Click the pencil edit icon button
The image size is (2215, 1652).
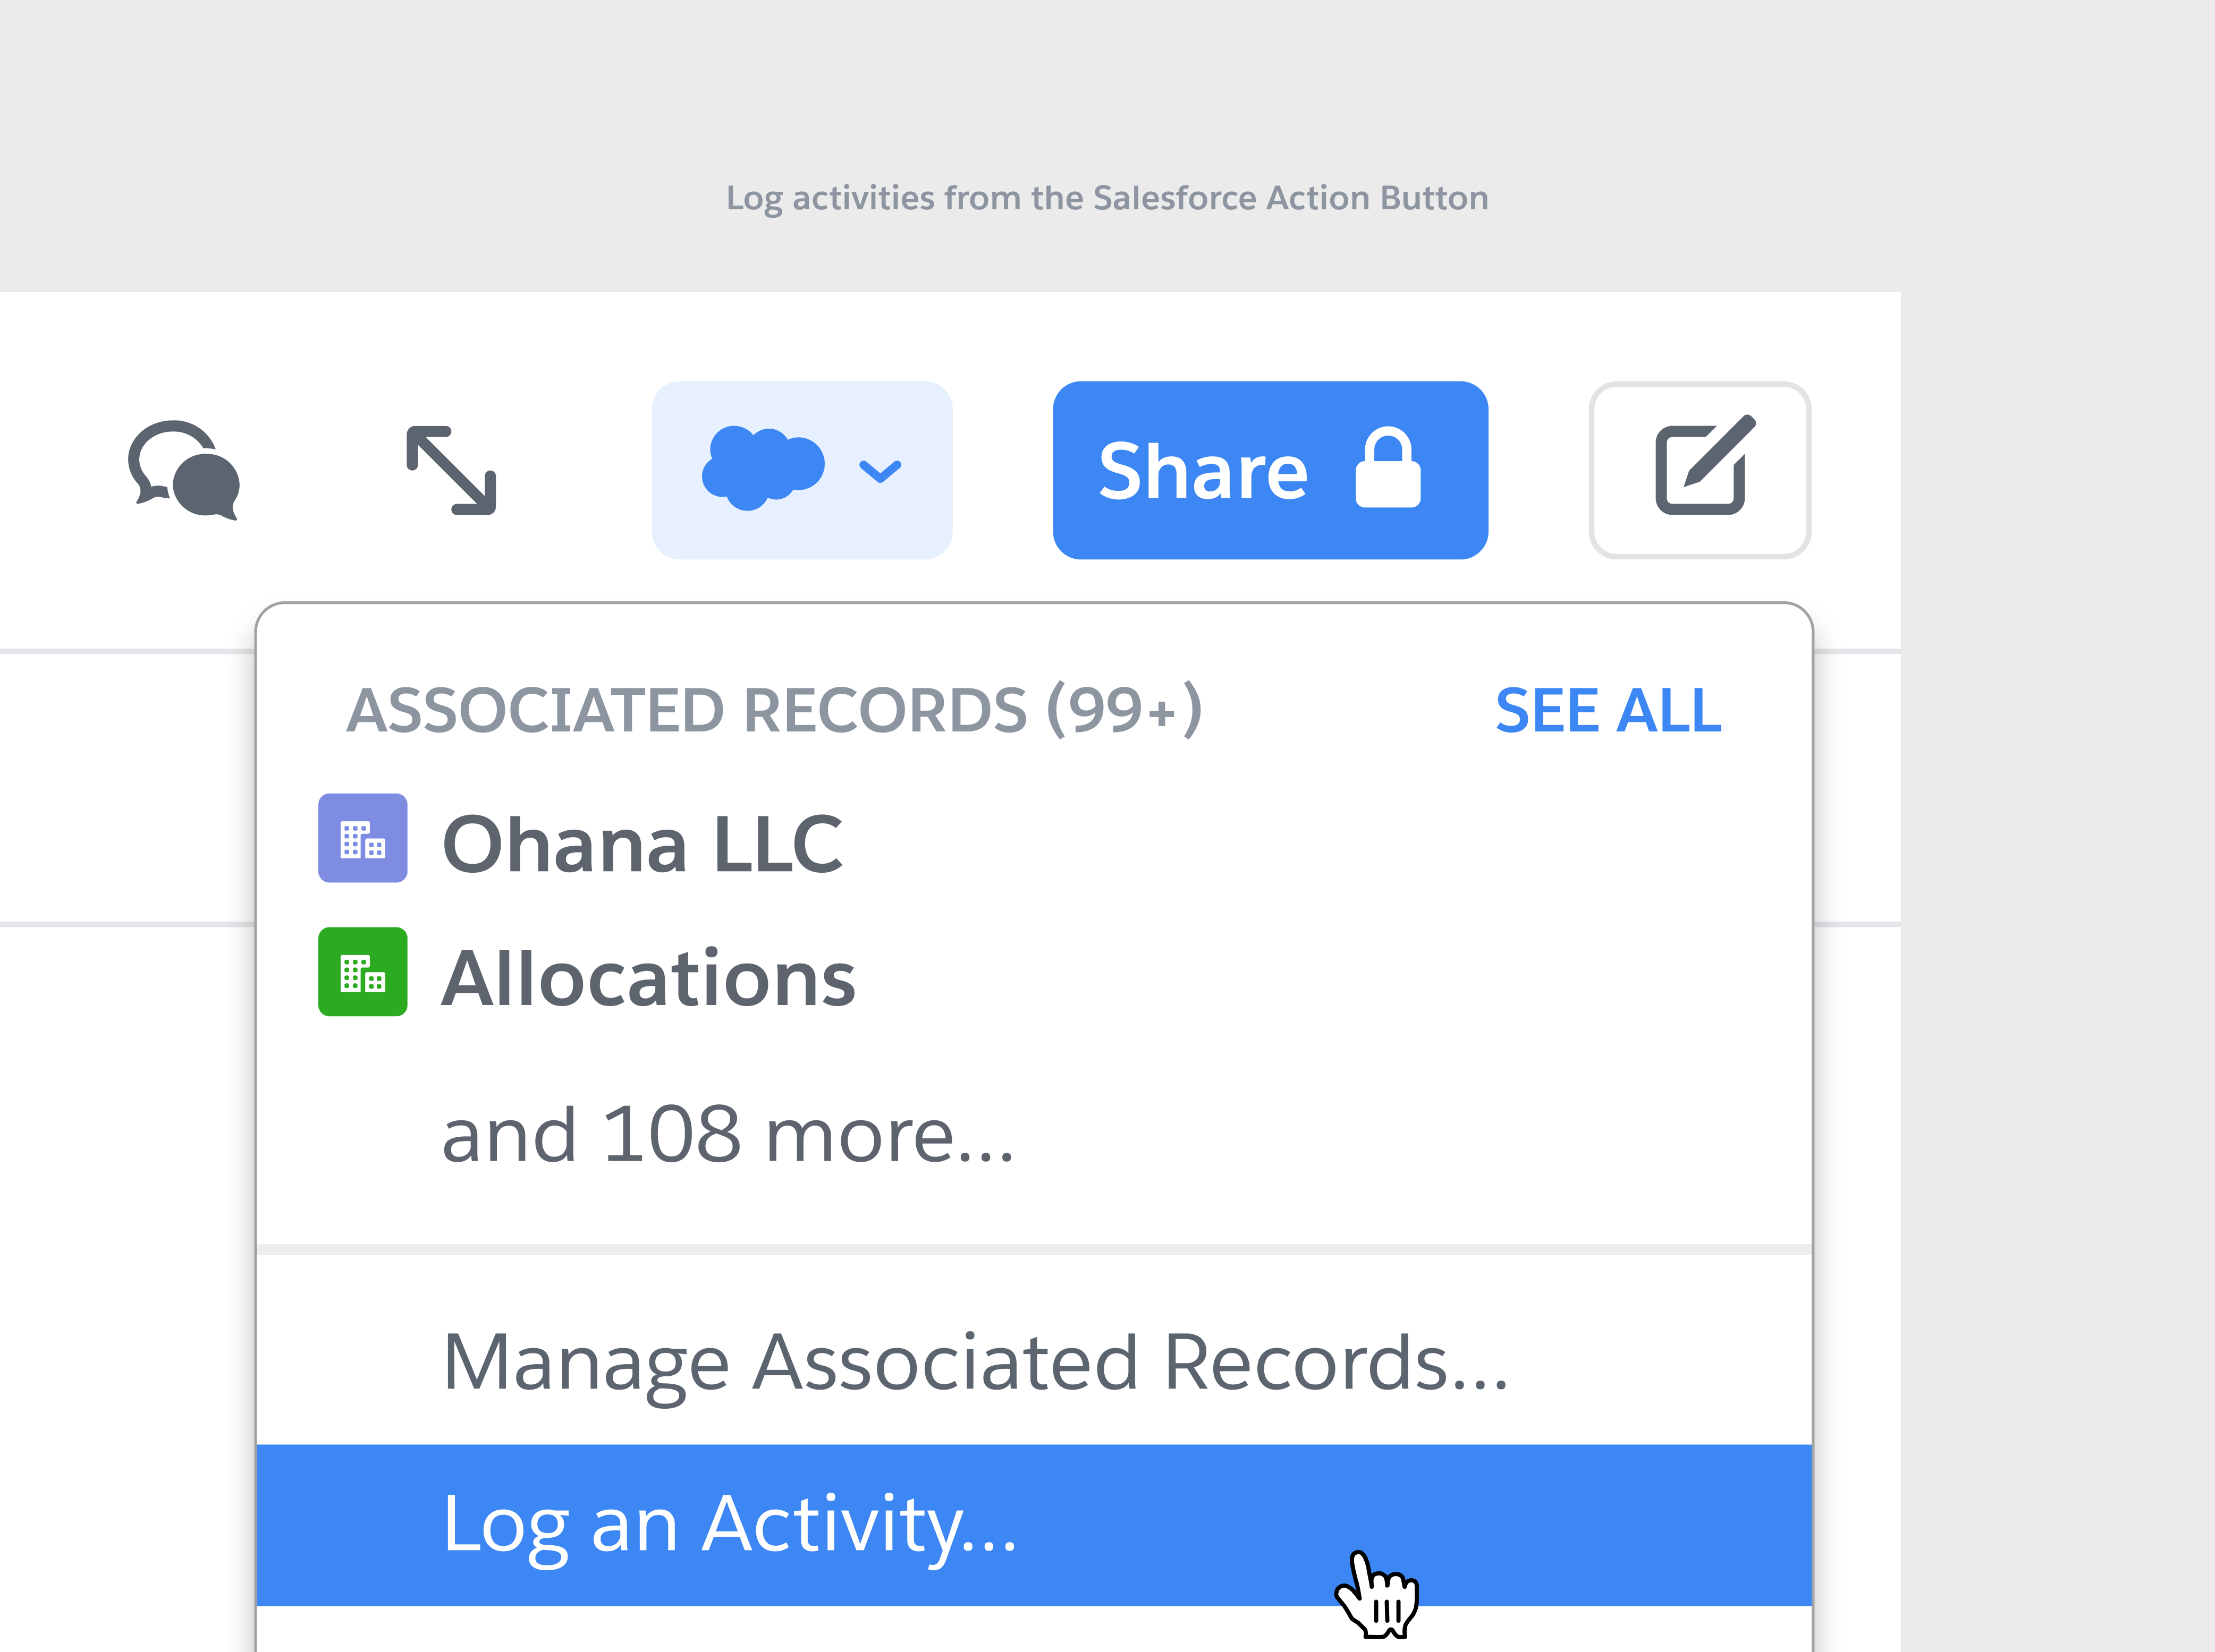point(1700,470)
